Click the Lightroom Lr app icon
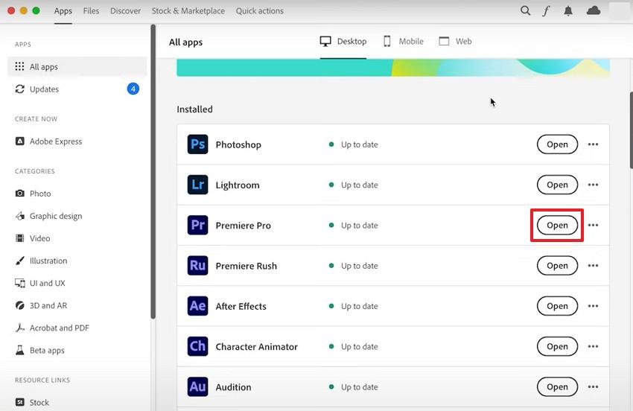Viewport: 633px width, 411px height. [198, 185]
